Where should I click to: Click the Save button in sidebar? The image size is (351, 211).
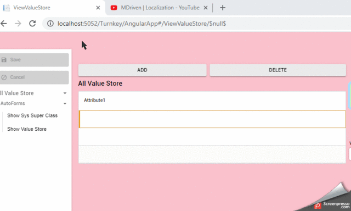pos(34,60)
